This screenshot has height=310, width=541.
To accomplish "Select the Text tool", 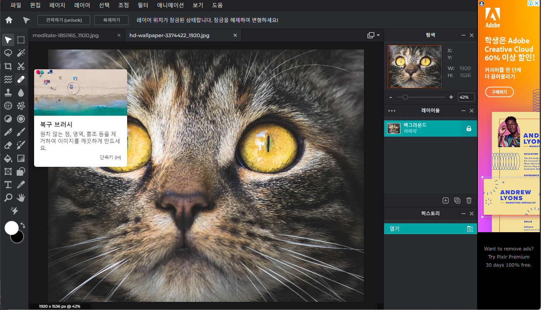I will pos(8,185).
